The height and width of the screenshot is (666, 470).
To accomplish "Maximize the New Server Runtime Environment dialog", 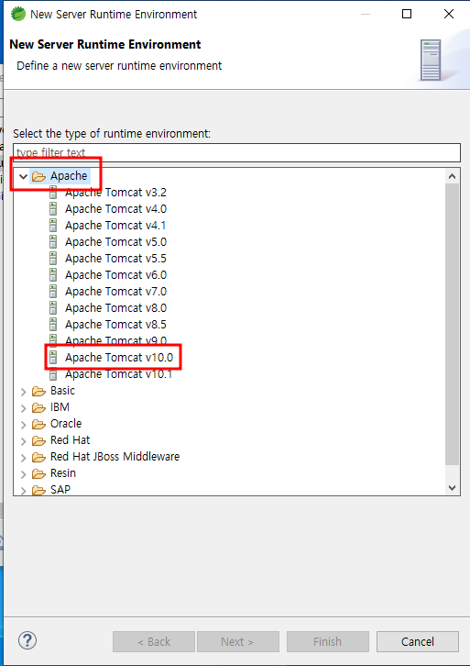I will tap(407, 14).
